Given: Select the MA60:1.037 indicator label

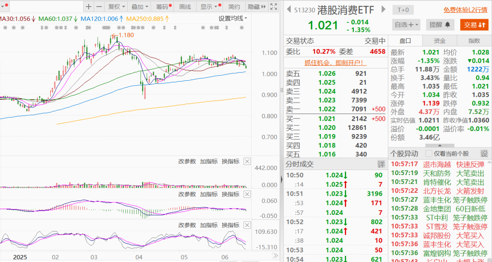Looking at the screenshot, I should 58,18.
